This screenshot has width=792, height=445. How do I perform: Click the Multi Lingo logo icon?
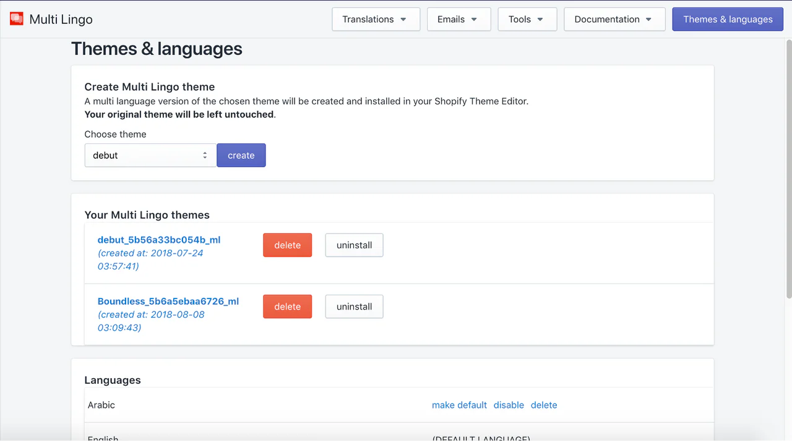point(17,19)
